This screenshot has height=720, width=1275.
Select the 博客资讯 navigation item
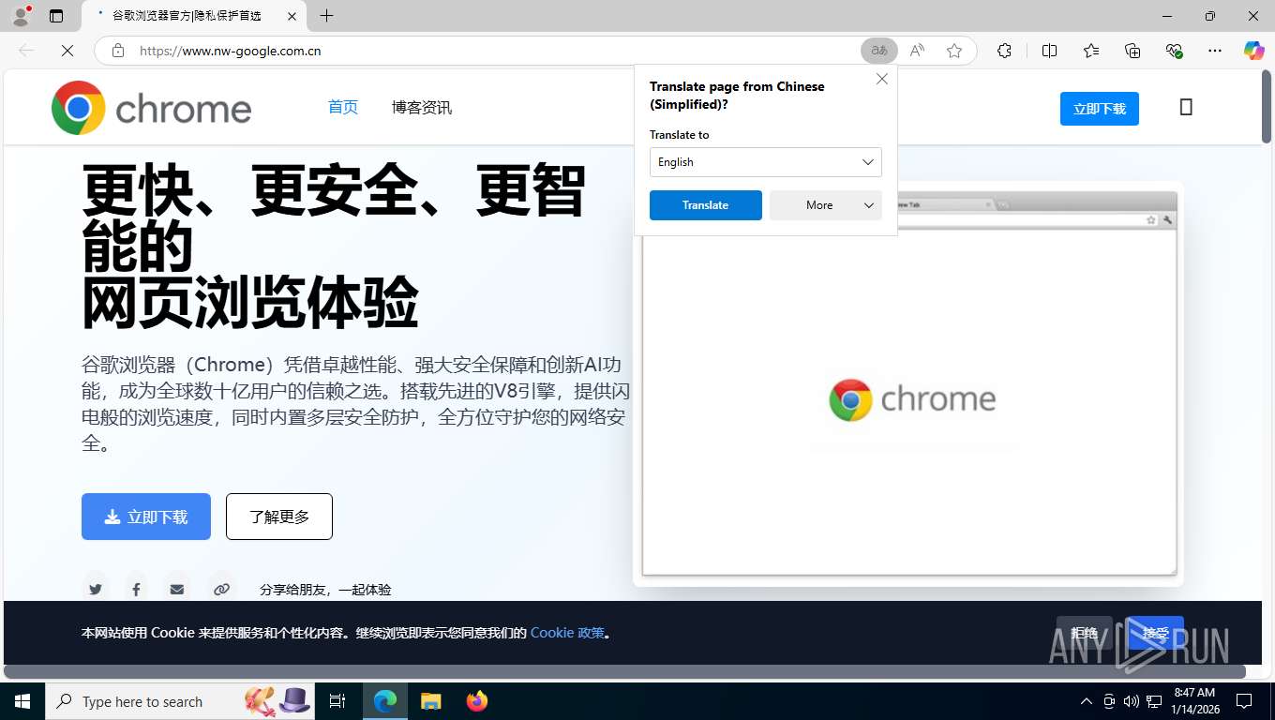[x=422, y=107]
